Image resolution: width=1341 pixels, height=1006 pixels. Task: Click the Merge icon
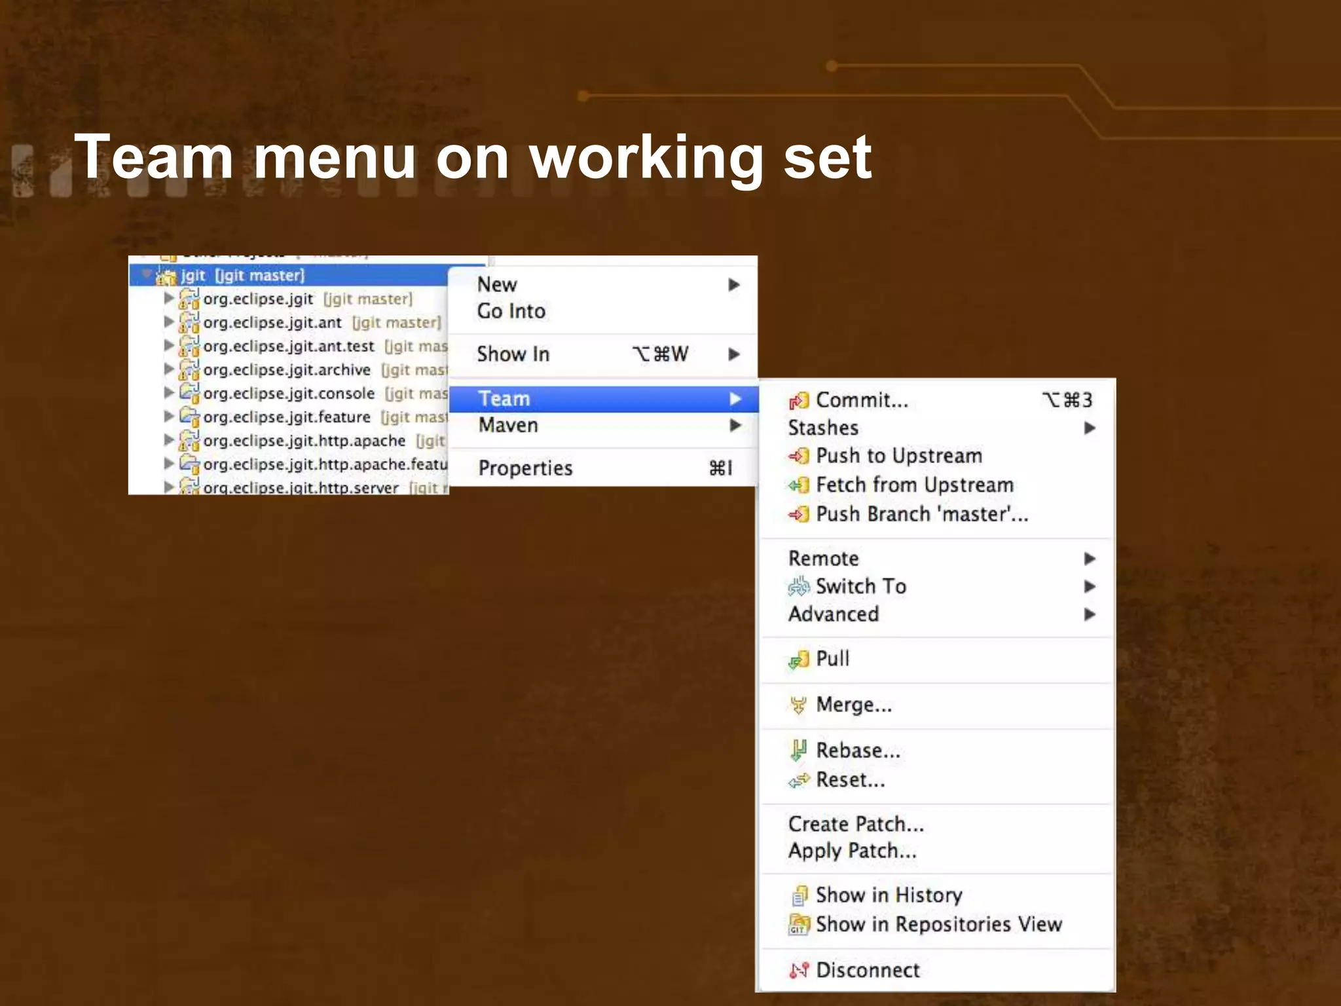[x=799, y=705]
